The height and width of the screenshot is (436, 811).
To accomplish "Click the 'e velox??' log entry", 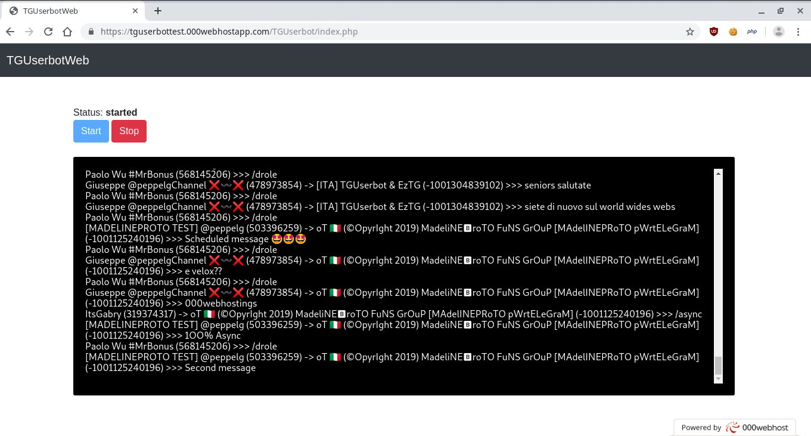I will [392, 265].
